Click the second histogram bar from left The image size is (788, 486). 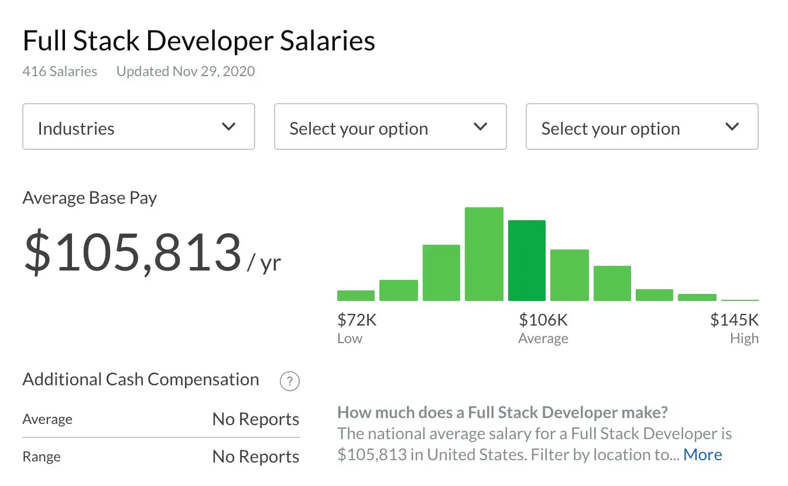pos(399,290)
